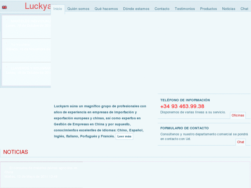Select the Inicio menu tab
This screenshot has height=188, width=251.
pos(58,9)
